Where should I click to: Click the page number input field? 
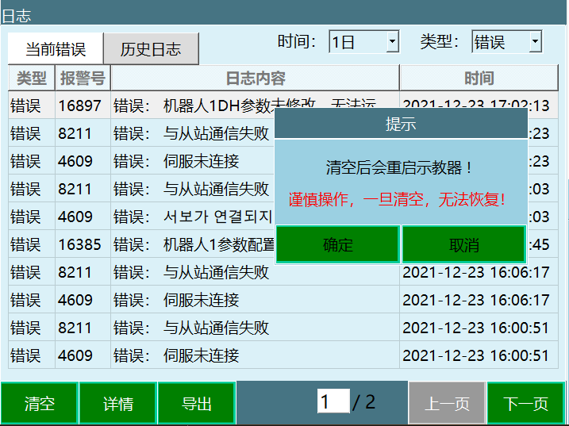coord(333,401)
